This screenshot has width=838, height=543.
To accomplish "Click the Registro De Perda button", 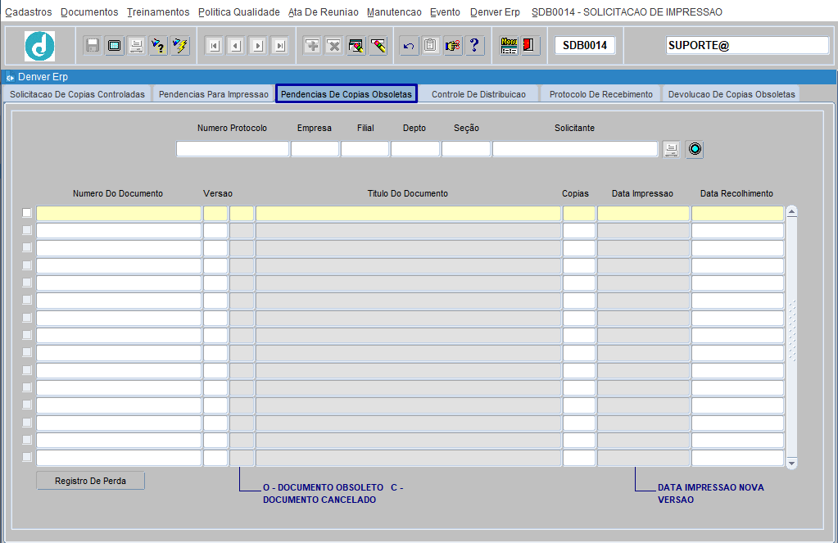I will point(90,481).
